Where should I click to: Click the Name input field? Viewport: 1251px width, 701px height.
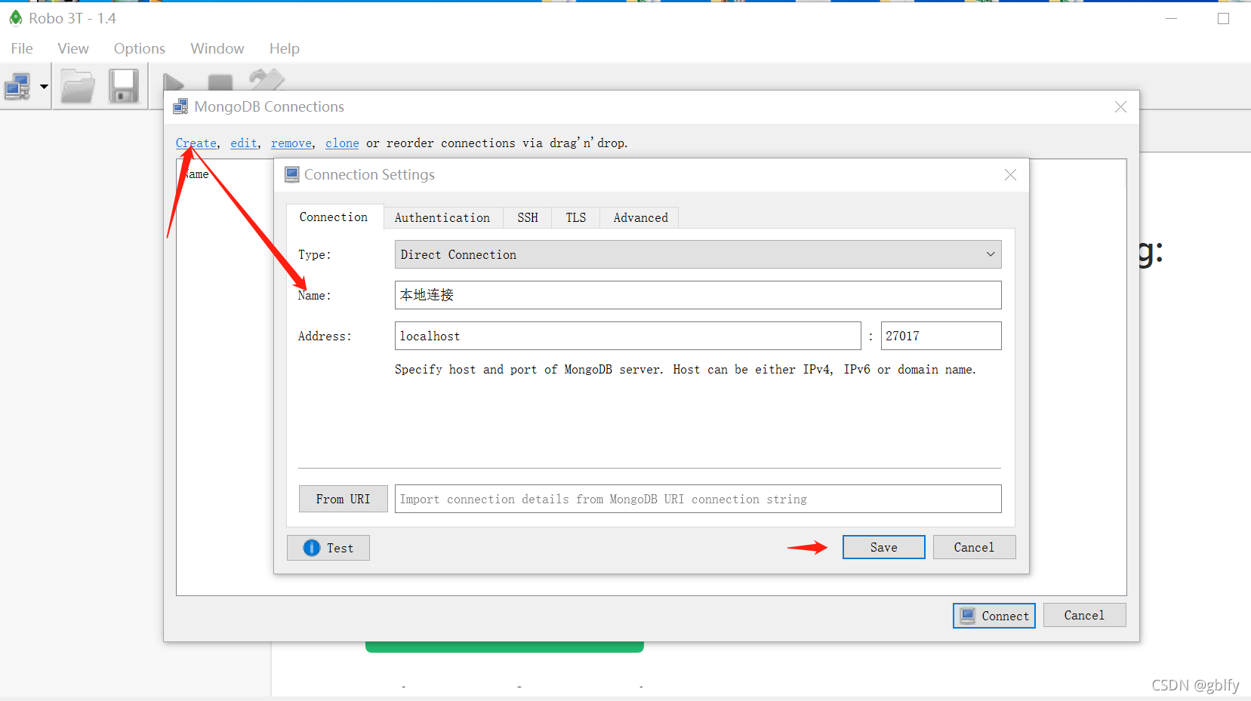tap(698, 295)
